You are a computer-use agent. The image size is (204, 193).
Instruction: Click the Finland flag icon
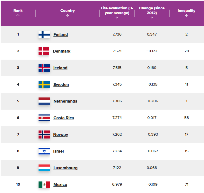click(x=44, y=35)
